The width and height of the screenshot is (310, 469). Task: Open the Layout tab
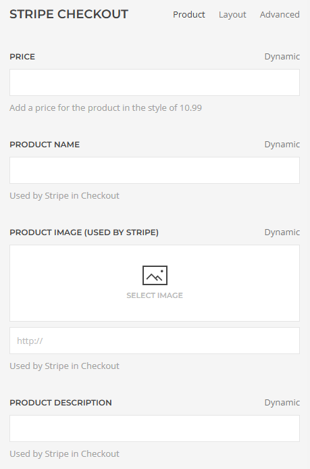coord(232,14)
